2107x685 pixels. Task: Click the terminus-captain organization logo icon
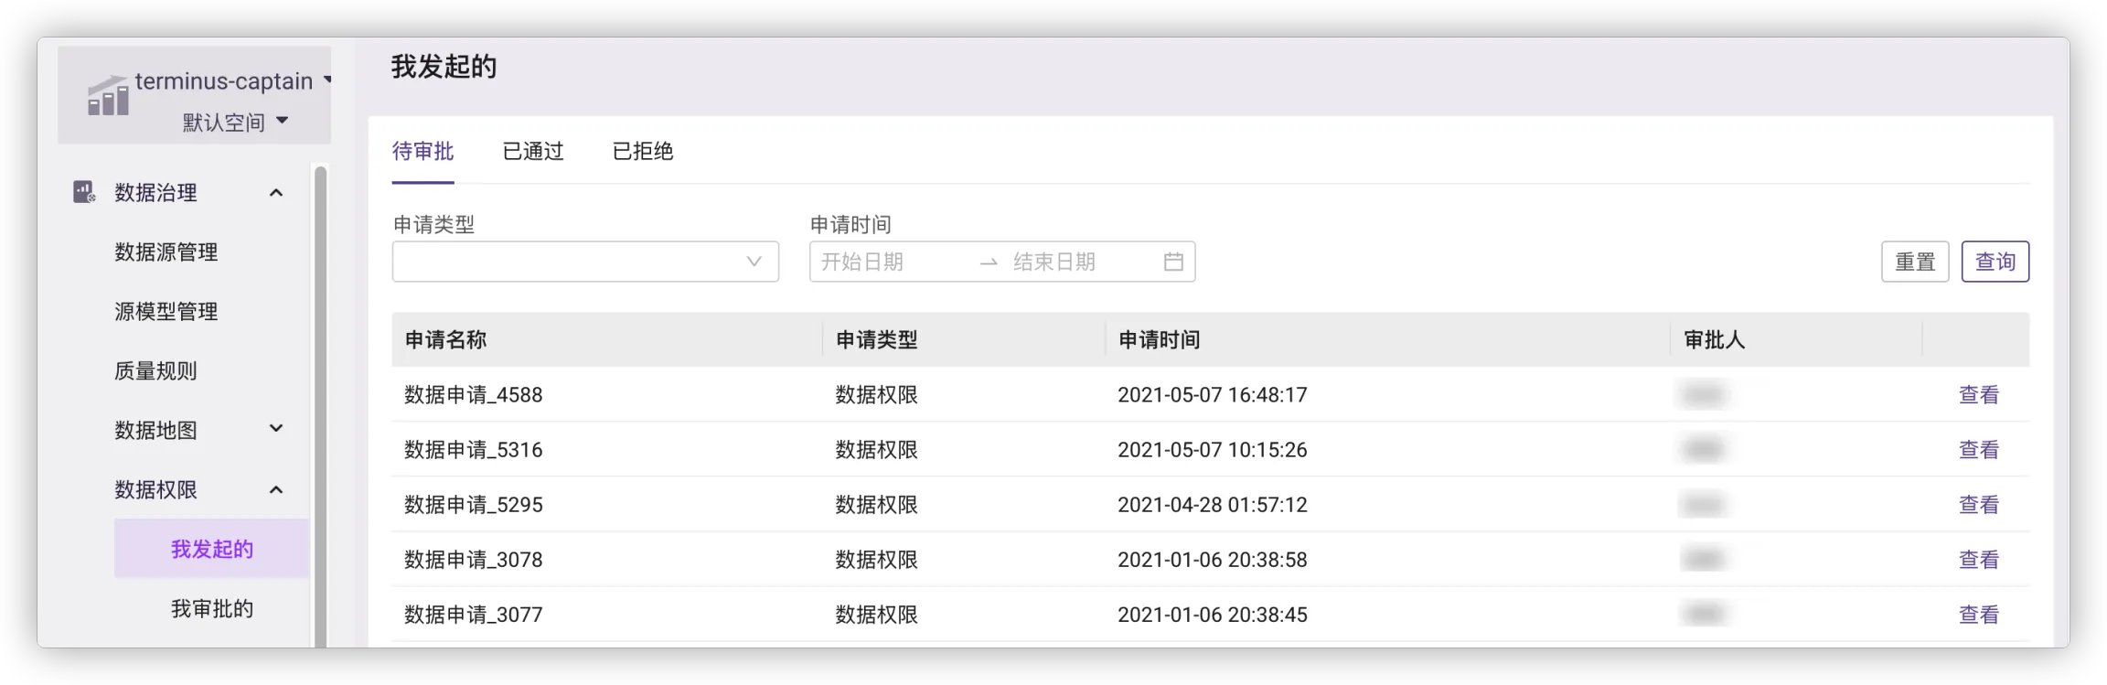point(108,96)
